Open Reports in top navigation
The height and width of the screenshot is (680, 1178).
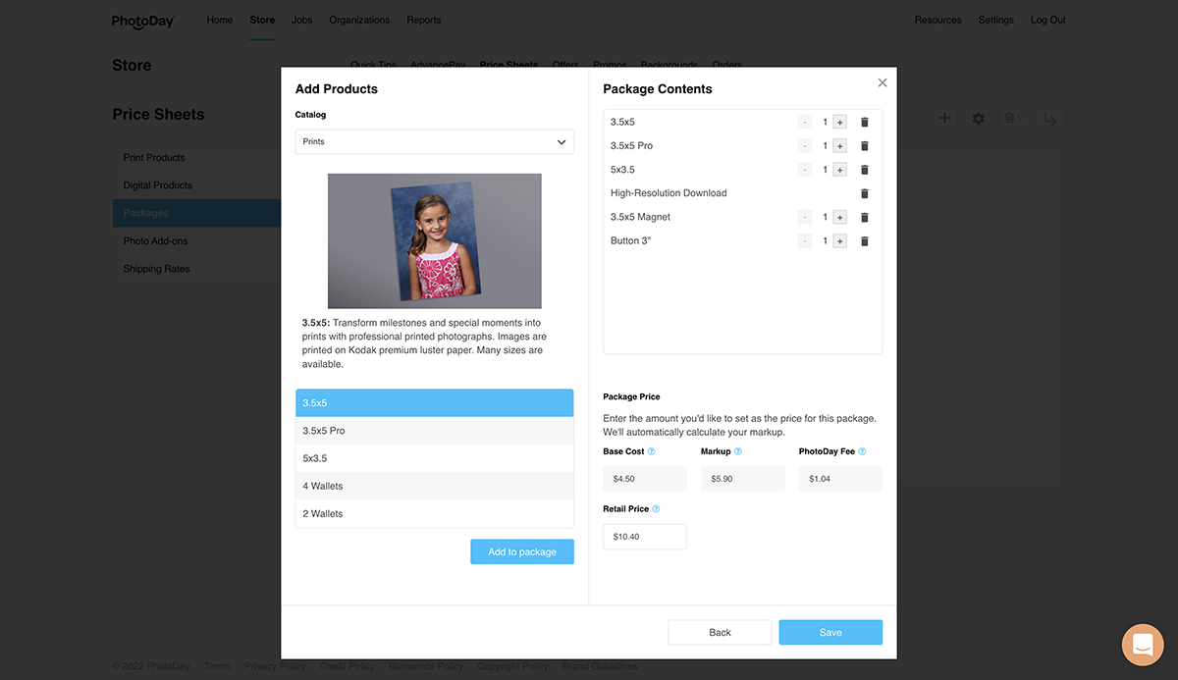[x=424, y=20]
